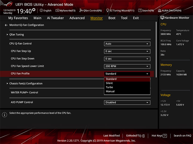Screen dimensions: 193x144
Task: Switch to the Advanced tab
Action: coord(77,18)
